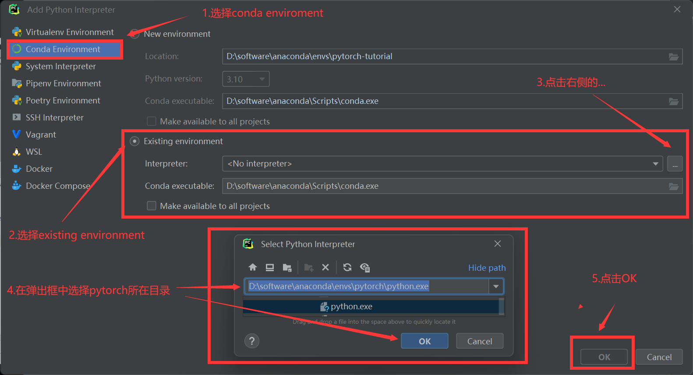Click the Existing environment Conda executable field
This screenshot has height=375, width=693.
453,186
